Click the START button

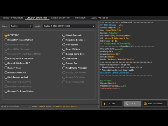click(x=112, y=104)
